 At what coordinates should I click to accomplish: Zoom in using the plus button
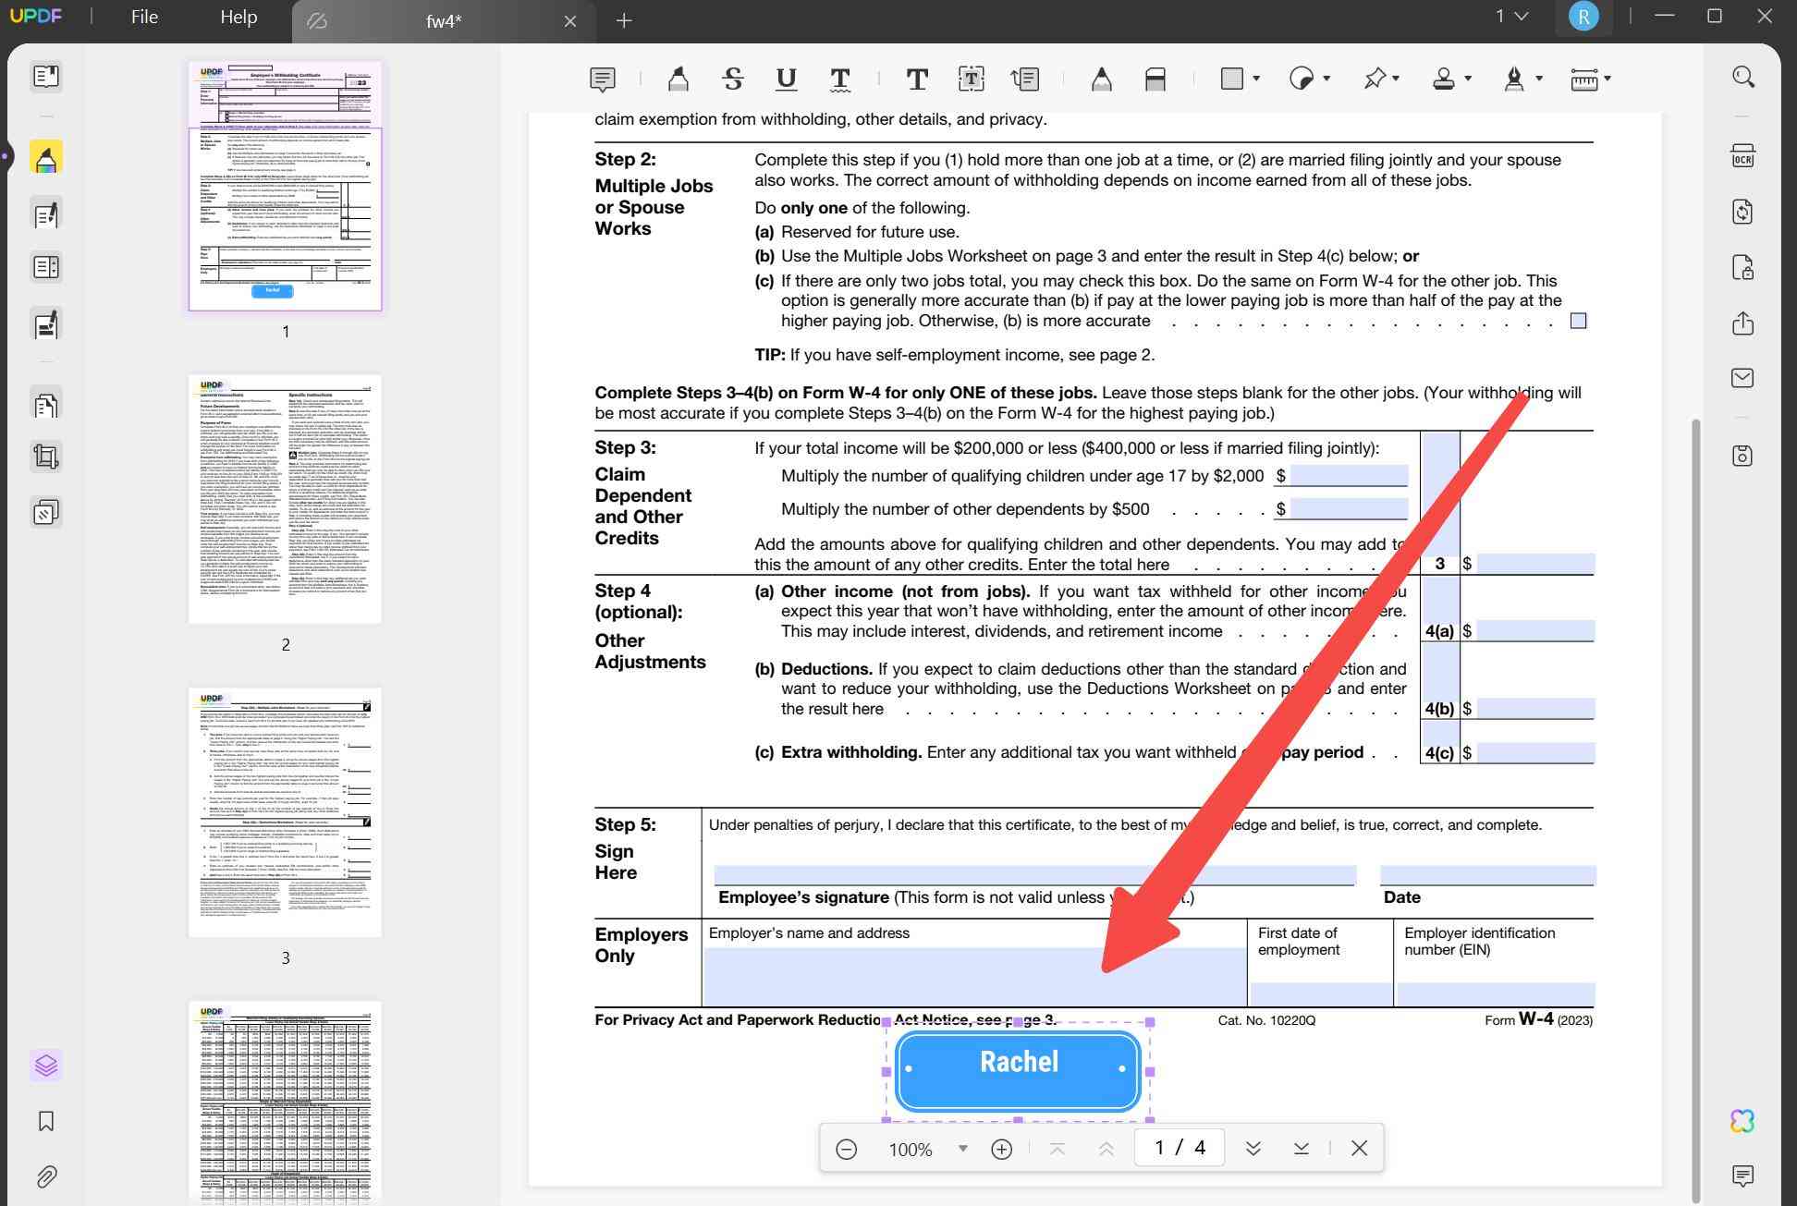[1000, 1149]
